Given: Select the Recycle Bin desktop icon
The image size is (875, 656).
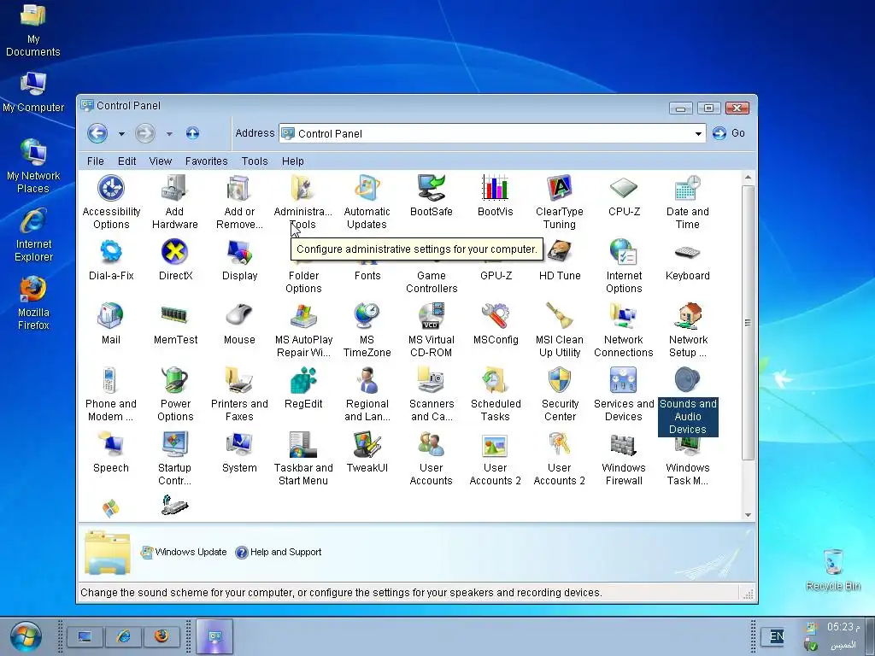Looking at the screenshot, I should coord(832,570).
